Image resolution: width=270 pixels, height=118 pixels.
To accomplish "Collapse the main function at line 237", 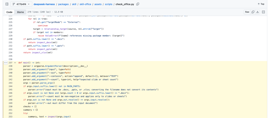I will [x=15, y=63].
